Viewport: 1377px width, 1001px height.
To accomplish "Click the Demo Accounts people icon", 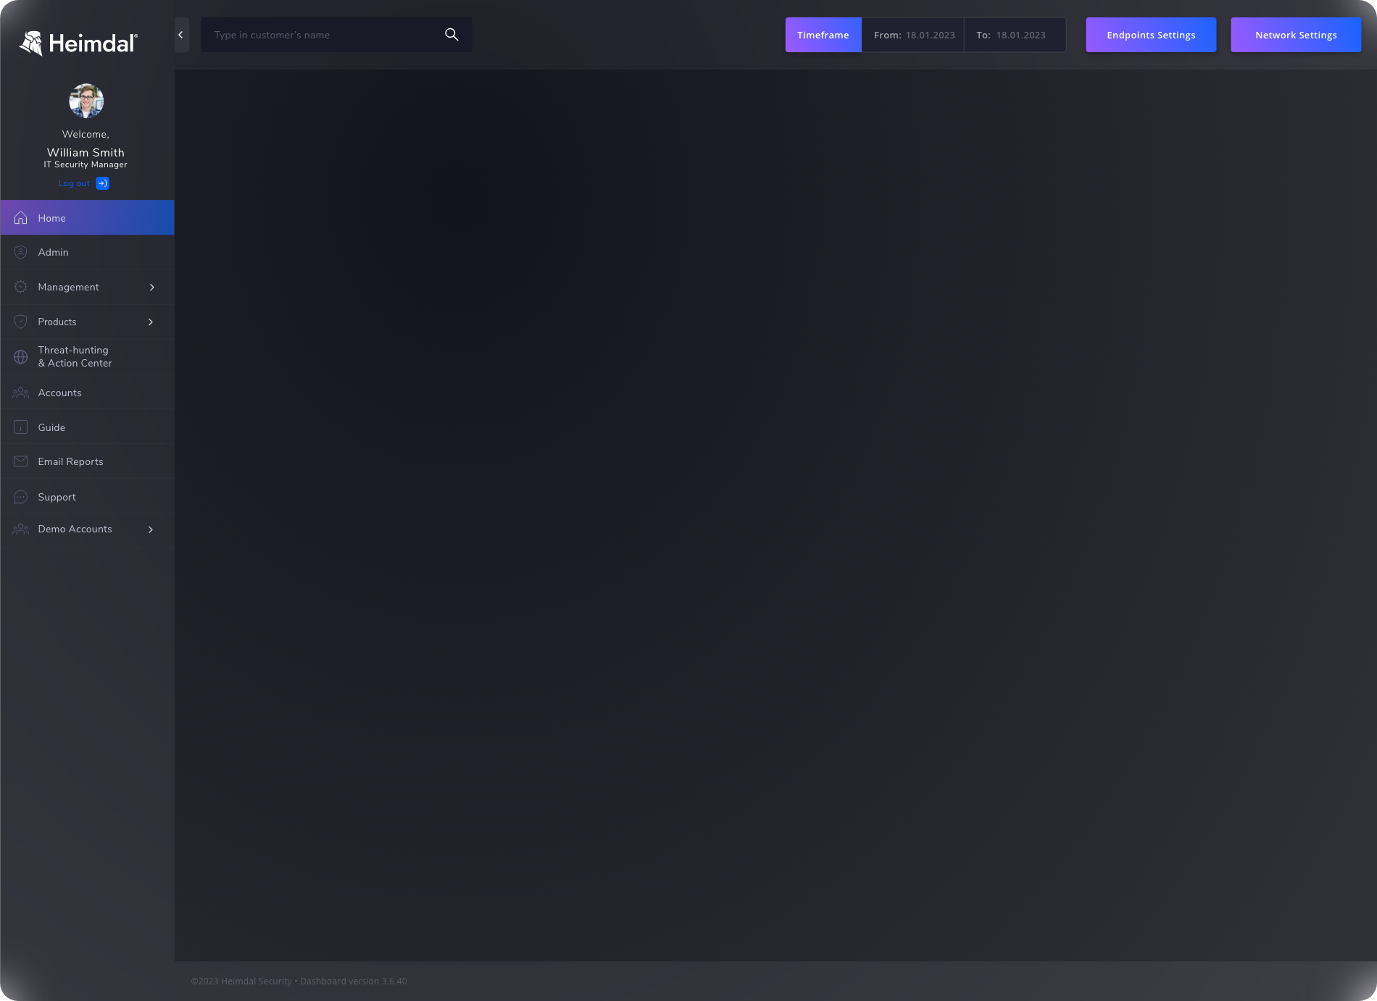I will pos(20,529).
